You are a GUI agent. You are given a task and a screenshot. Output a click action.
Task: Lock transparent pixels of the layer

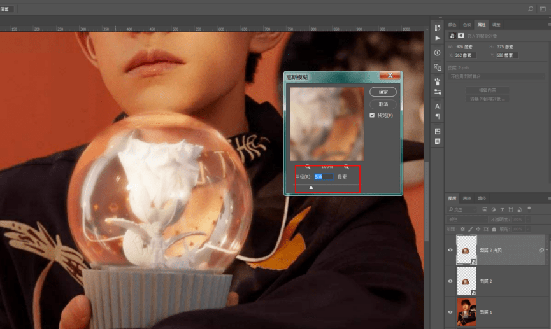[462, 229]
